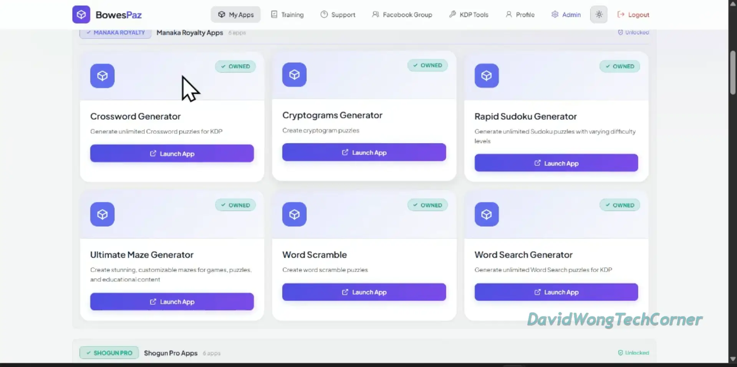Toggle the light/dark theme sun button
This screenshot has width=737, height=367.
[599, 15]
